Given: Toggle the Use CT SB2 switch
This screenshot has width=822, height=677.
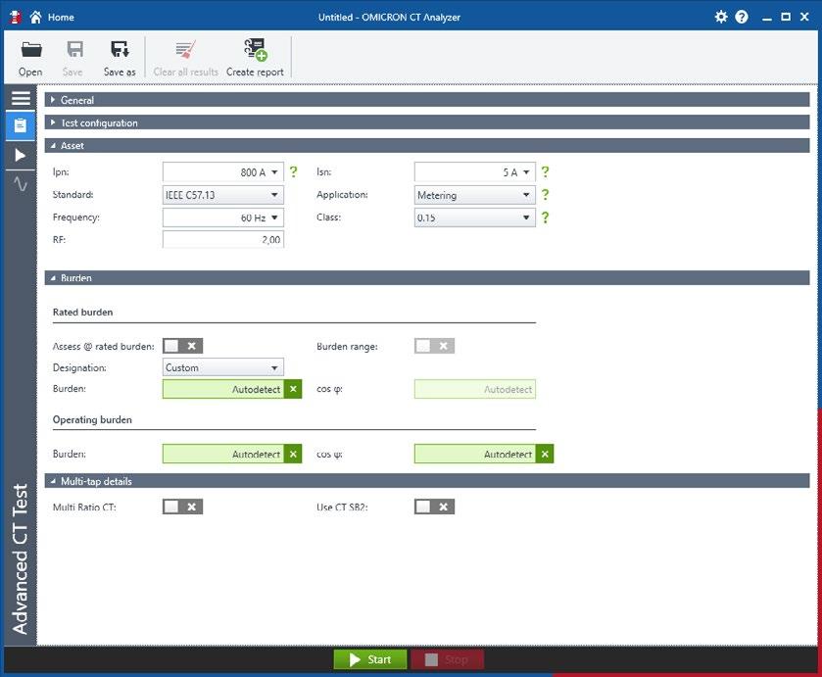Looking at the screenshot, I should [x=434, y=508].
